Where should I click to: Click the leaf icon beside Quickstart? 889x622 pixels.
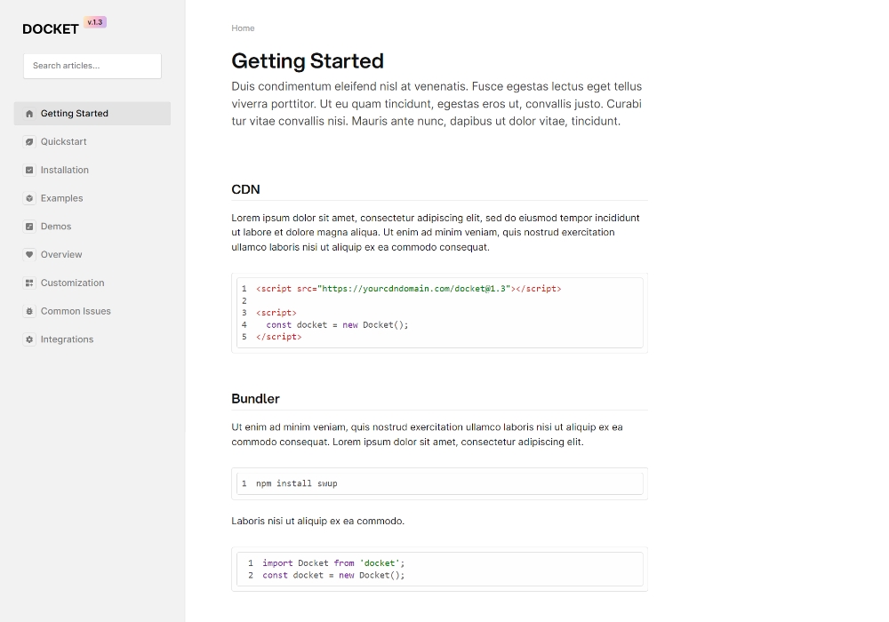click(x=29, y=142)
